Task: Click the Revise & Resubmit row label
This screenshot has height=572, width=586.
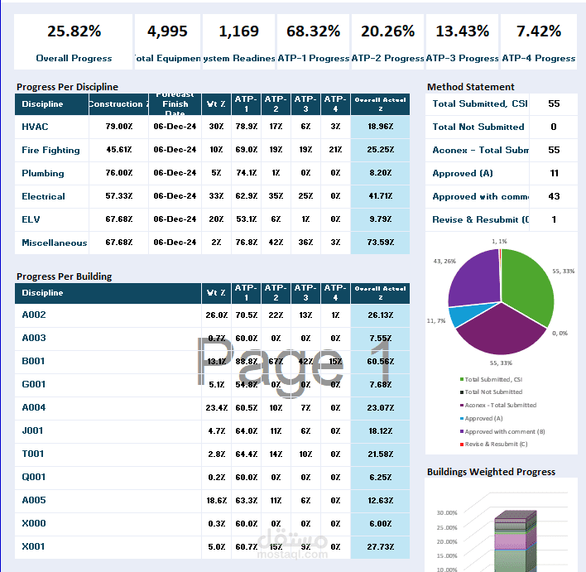Action: [x=481, y=220]
